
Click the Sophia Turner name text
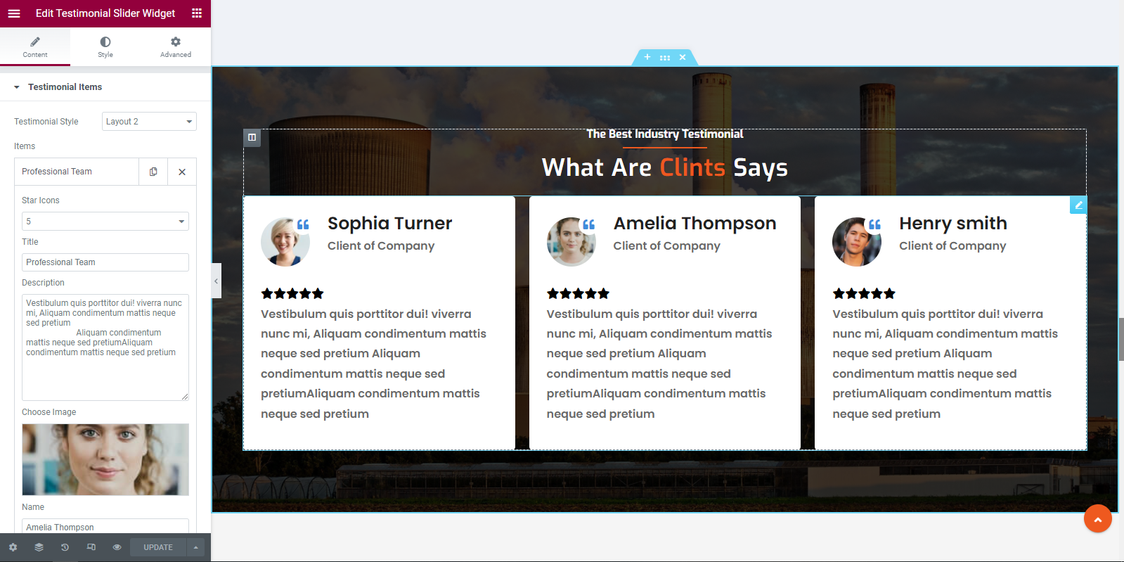(390, 224)
